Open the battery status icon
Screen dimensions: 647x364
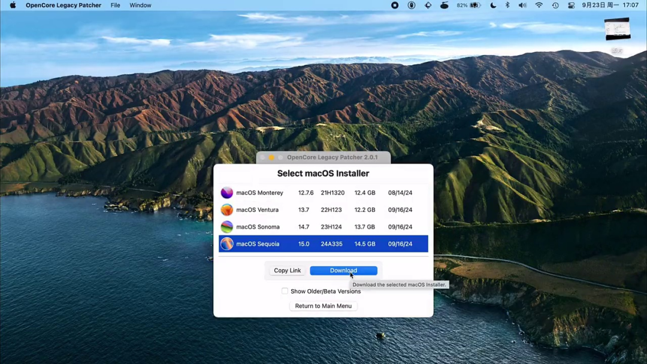(475, 5)
